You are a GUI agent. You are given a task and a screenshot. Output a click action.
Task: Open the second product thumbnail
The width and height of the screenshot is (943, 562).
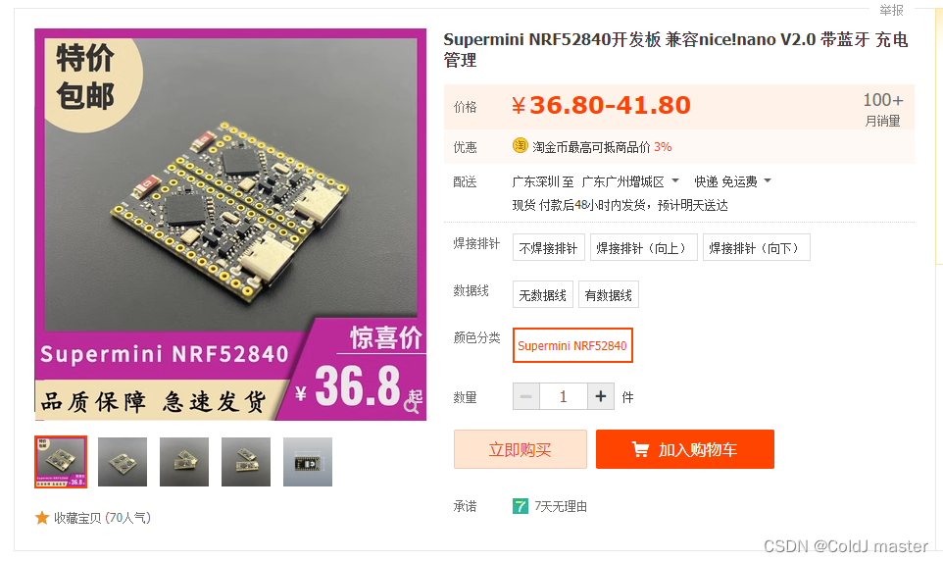pos(123,462)
